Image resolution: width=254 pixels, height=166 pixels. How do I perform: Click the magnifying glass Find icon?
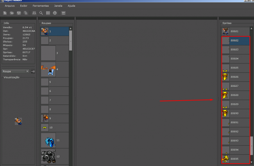(41, 13)
